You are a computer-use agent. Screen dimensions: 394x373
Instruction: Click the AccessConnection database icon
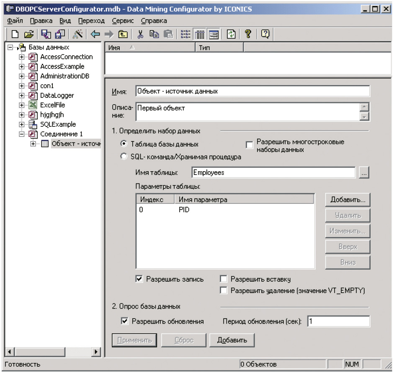33,57
